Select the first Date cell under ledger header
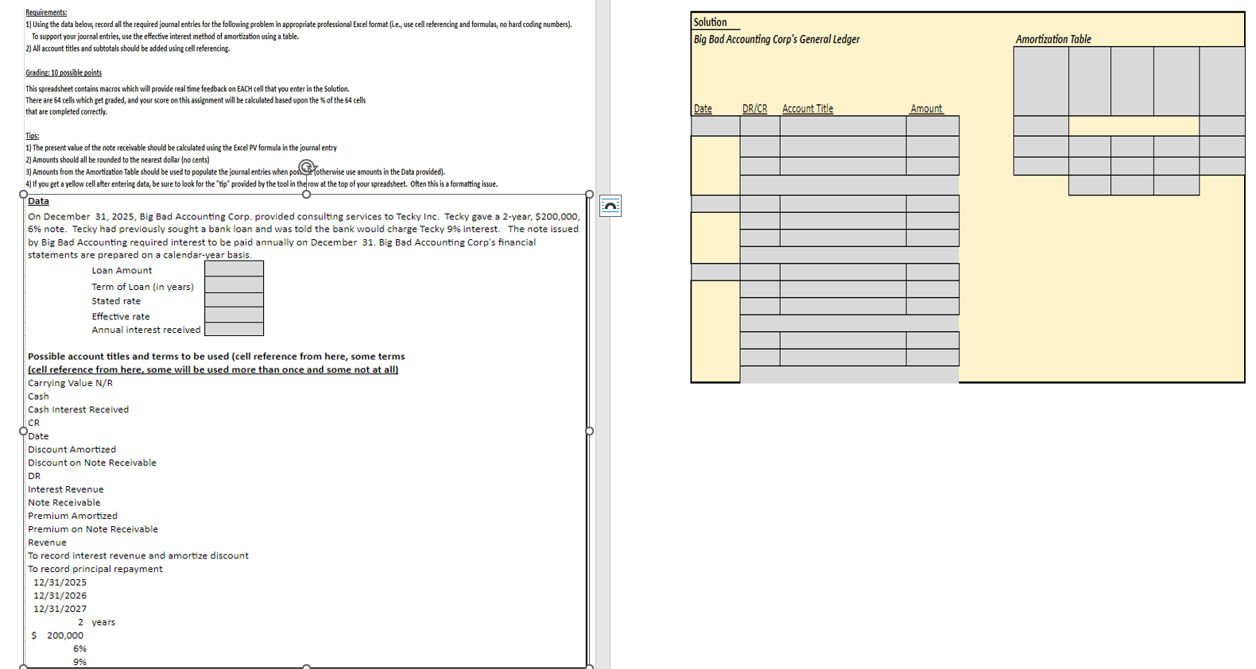Image resolution: width=1256 pixels, height=669 pixels. pos(715,126)
